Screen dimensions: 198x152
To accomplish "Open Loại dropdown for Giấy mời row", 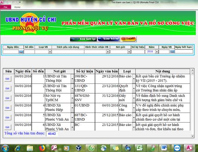I will (x=134, y=98).
